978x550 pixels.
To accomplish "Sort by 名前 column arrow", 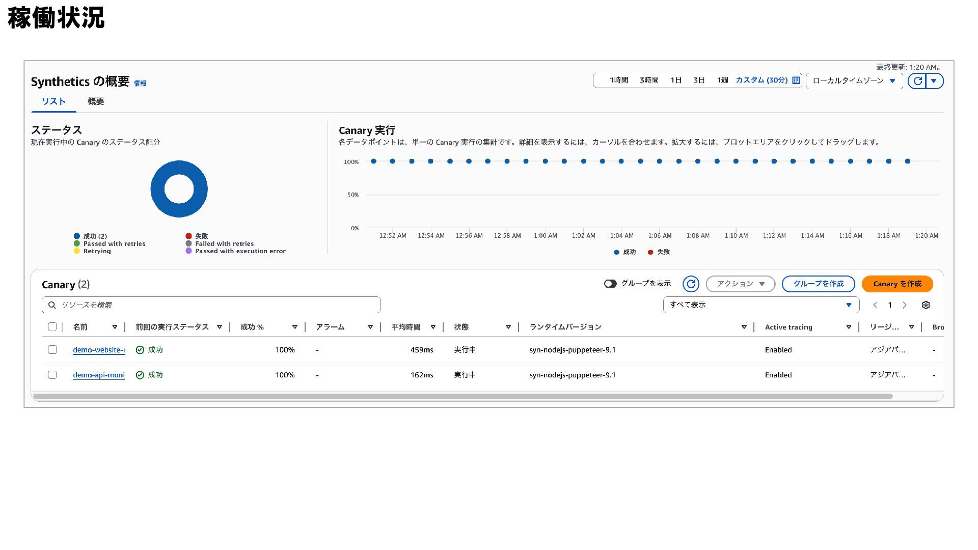I will pyautogui.click(x=115, y=327).
